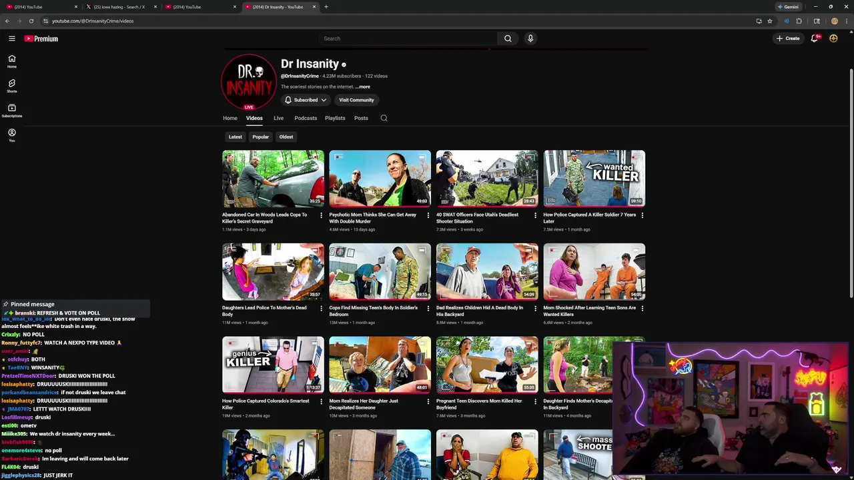Play genius KILLER Colorado thumbnail
Image resolution: width=854 pixels, height=480 pixels.
point(273,365)
